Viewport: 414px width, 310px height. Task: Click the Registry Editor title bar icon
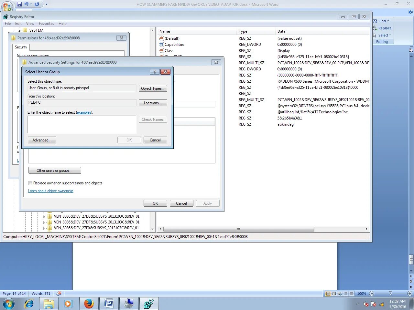click(5, 16)
